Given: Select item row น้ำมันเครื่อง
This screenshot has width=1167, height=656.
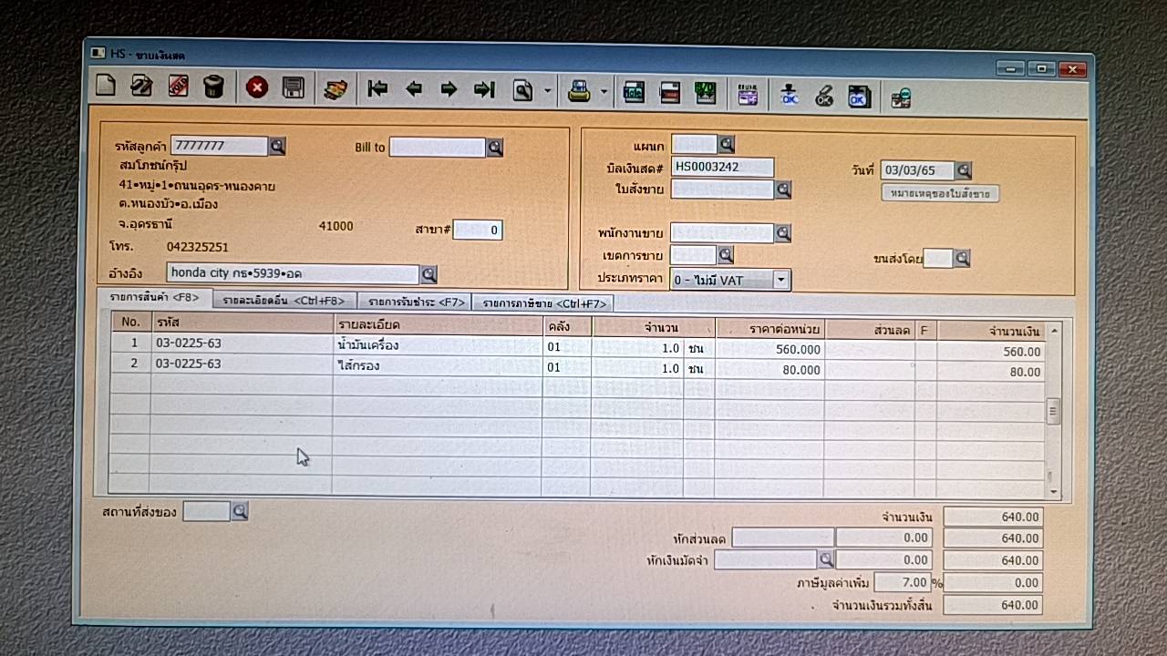Looking at the screenshot, I should [x=578, y=347].
